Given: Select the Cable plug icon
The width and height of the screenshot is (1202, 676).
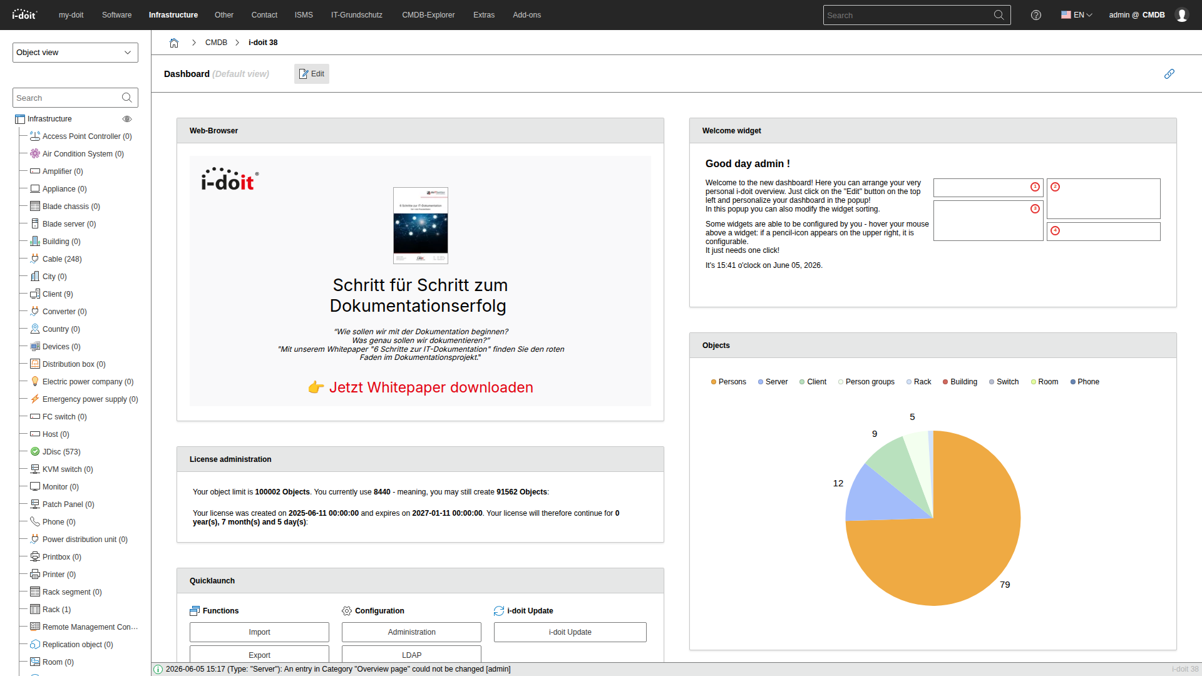Looking at the screenshot, I should (x=35, y=259).
